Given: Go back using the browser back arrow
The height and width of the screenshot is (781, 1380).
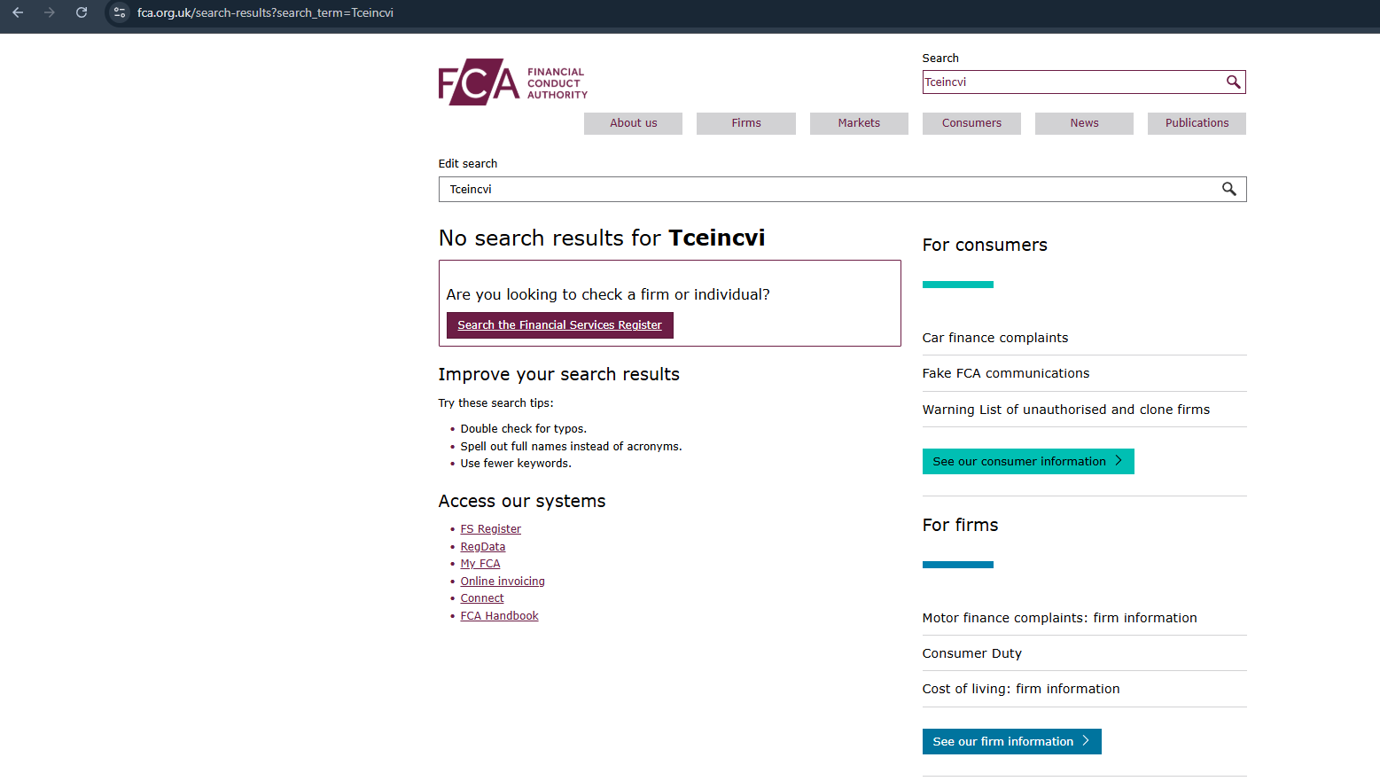Looking at the screenshot, I should point(18,12).
